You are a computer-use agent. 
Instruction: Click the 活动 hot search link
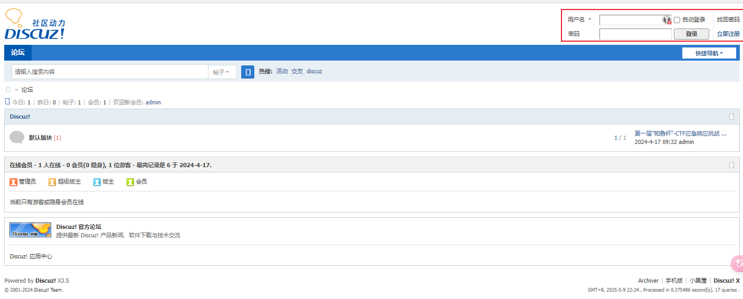[x=282, y=71]
